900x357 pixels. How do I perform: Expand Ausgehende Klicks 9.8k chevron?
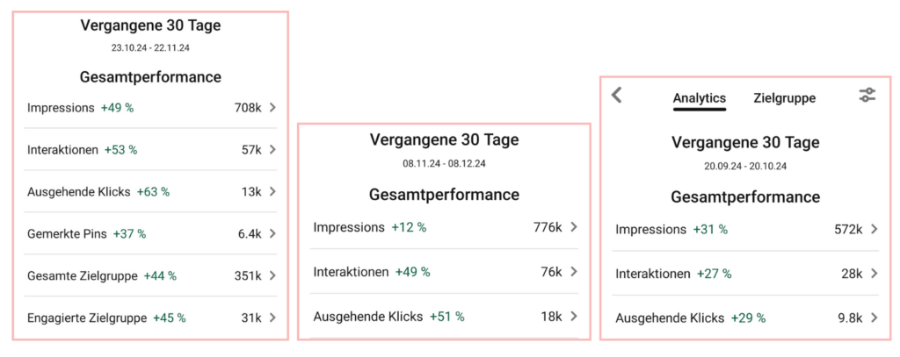(x=874, y=318)
